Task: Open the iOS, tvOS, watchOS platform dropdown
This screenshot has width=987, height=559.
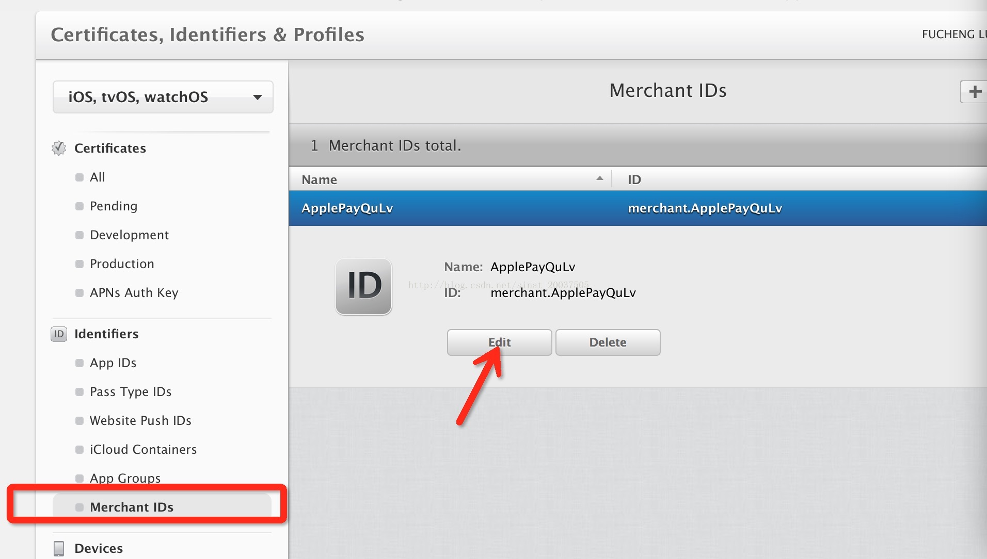Action: pyautogui.click(x=163, y=97)
